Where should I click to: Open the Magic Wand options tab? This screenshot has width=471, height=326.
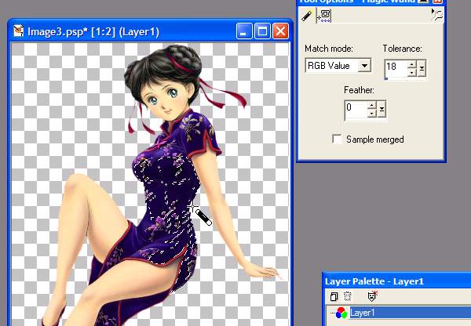point(307,16)
